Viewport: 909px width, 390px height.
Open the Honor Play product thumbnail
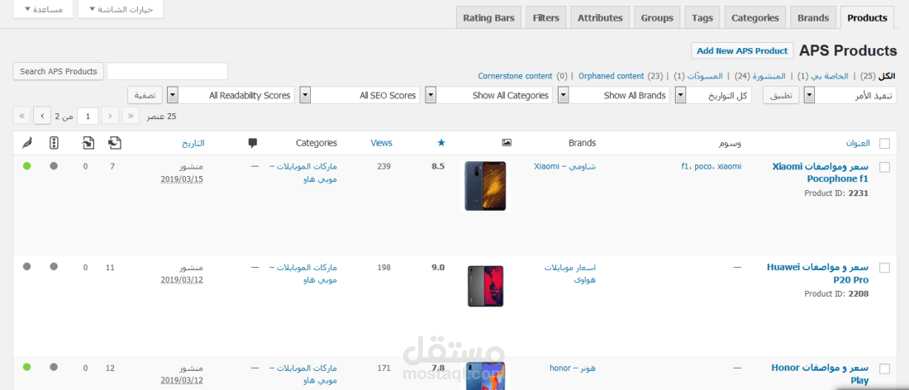(486, 375)
